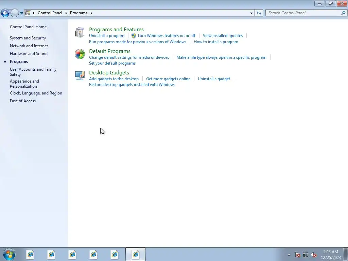This screenshot has width=348, height=261.
Task: Go to Appearance and Personalization
Action: click(x=24, y=84)
